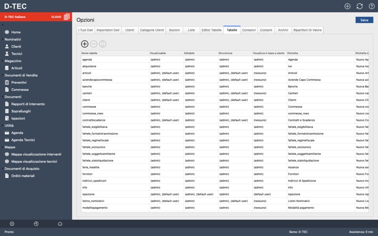Click the Visualizzabile column header
This screenshot has width=378, height=236.
(166, 53)
